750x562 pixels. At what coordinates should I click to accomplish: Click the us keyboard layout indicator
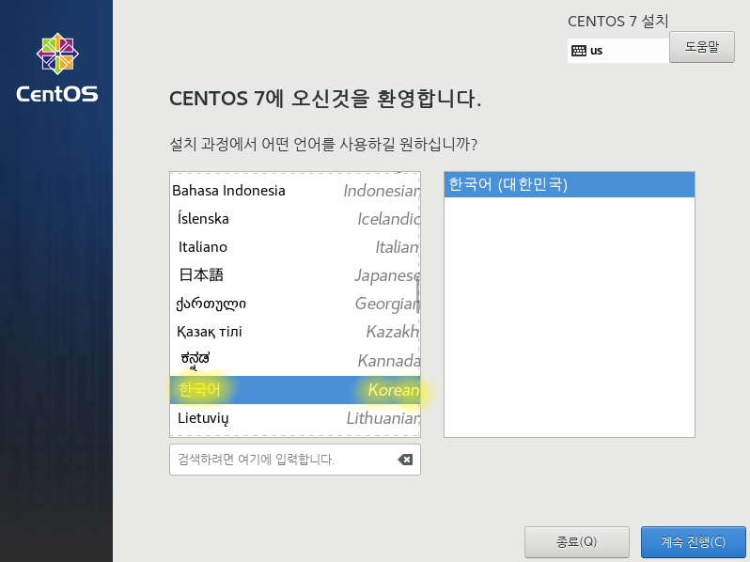click(x=618, y=51)
